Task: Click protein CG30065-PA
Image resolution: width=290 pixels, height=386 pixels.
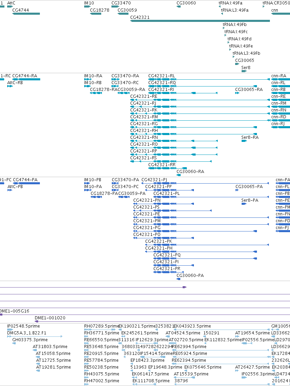Action: 237,190
